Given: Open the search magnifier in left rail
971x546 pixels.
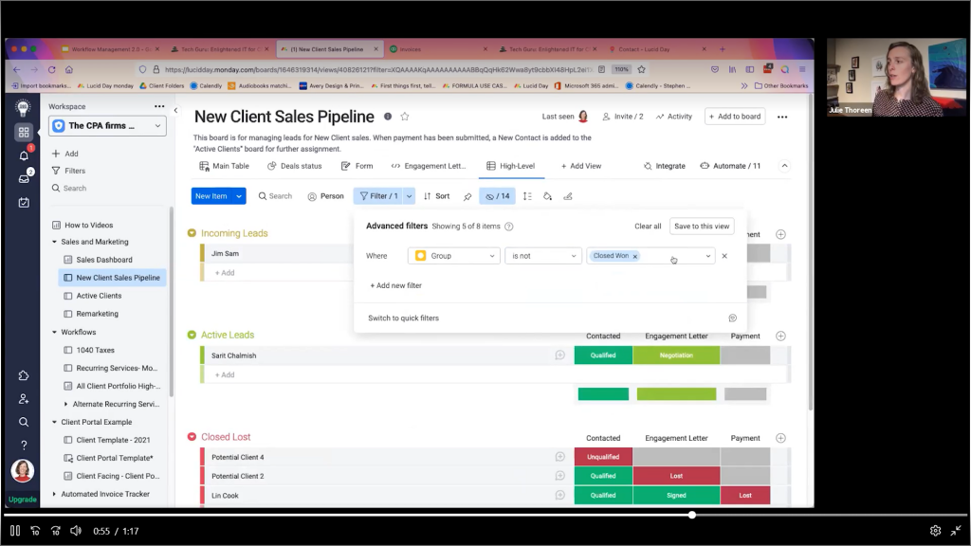Looking at the screenshot, I should [24, 422].
